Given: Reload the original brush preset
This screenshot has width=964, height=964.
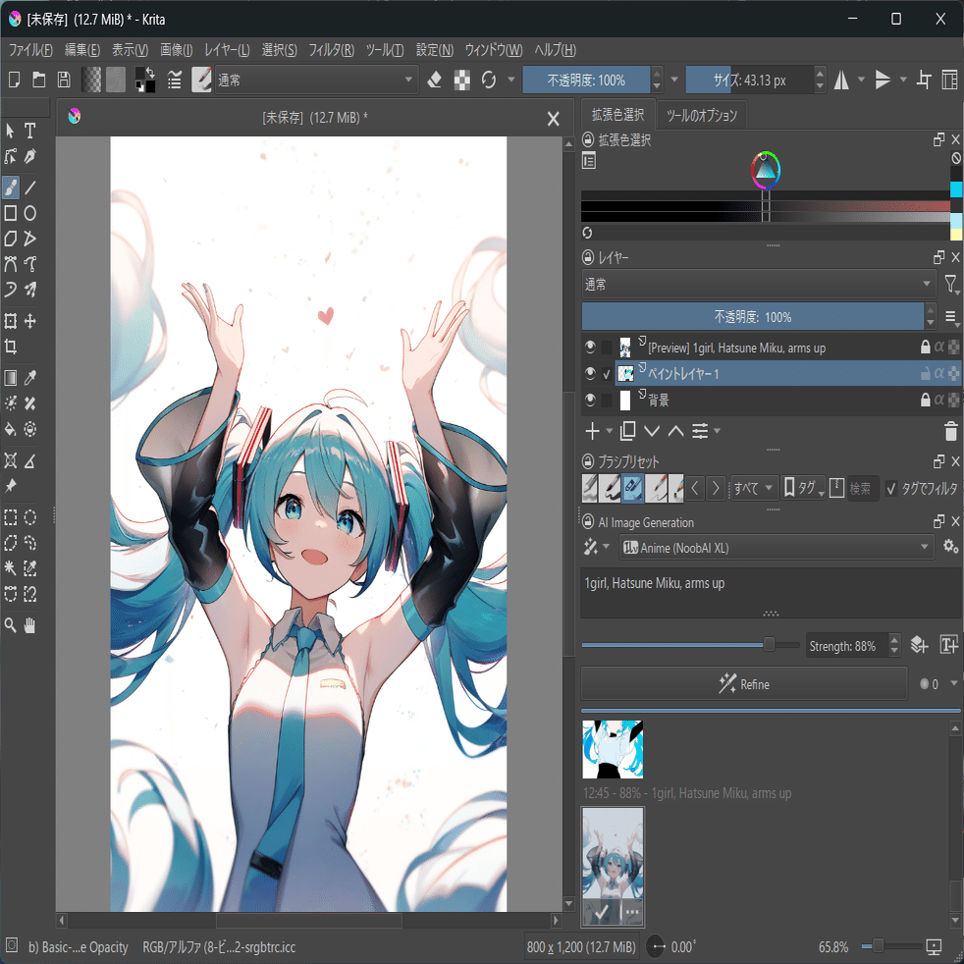Looking at the screenshot, I should (x=489, y=80).
